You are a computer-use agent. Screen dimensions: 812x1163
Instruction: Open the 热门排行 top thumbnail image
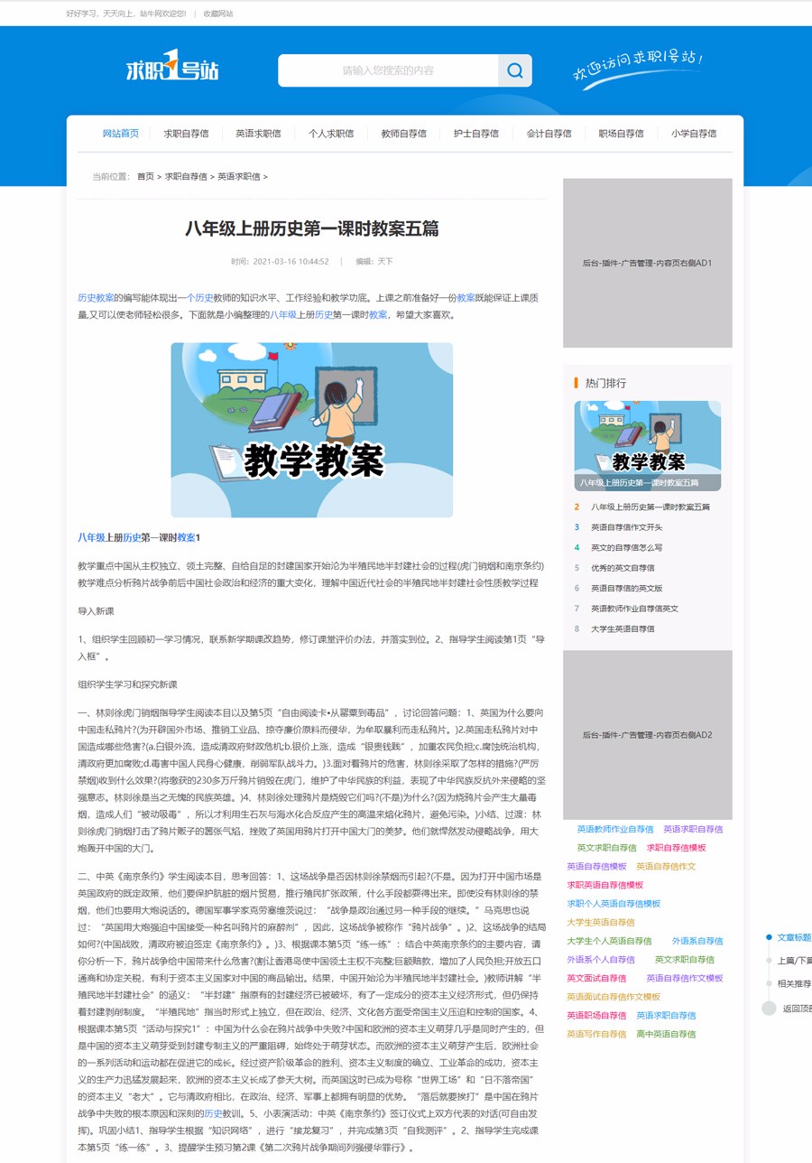[x=647, y=446]
